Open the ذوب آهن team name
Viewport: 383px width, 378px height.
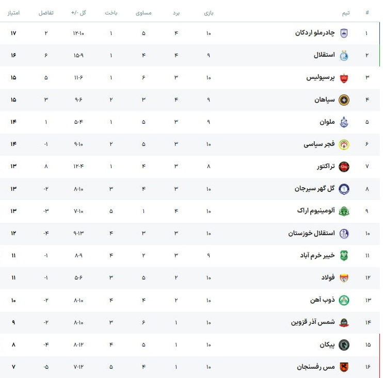point(323,300)
